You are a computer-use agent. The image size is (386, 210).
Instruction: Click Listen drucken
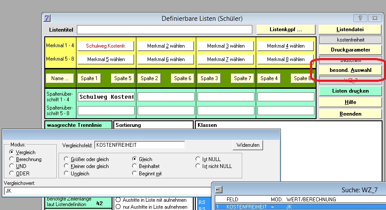tap(350, 91)
